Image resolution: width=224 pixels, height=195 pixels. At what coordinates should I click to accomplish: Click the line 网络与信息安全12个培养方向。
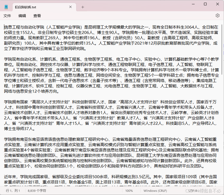click(x=32, y=91)
